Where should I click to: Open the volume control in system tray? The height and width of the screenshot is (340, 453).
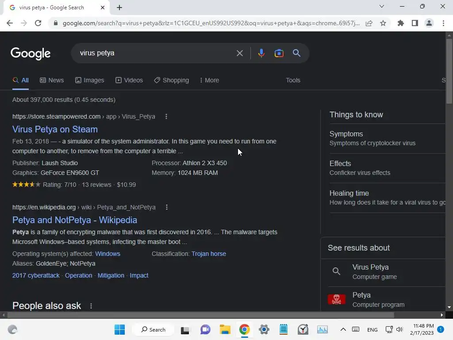399,329
